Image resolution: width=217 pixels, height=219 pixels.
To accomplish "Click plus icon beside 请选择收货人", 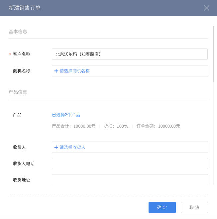I will 56,147.
